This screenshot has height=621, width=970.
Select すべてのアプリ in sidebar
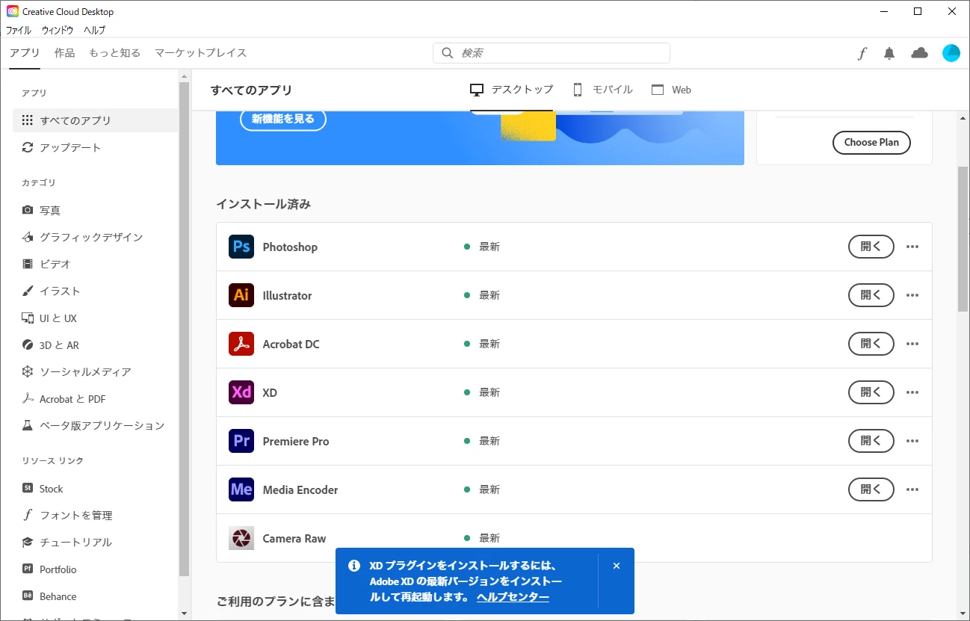(x=96, y=120)
